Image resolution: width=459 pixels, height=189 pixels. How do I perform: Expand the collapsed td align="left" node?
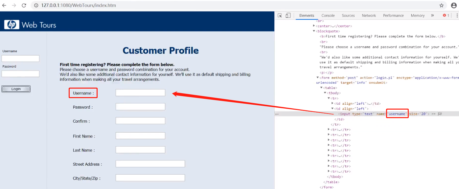coord(333,103)
